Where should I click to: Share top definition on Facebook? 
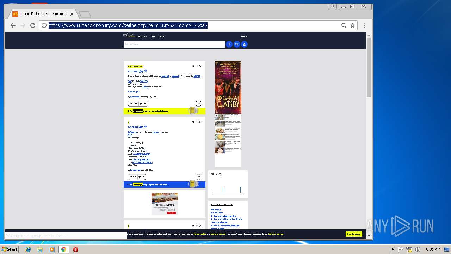[x=197, y=66]
